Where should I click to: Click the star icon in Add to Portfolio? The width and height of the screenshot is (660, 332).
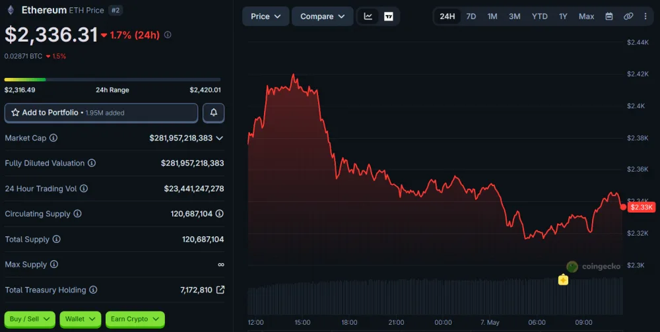tap(16, 112)
